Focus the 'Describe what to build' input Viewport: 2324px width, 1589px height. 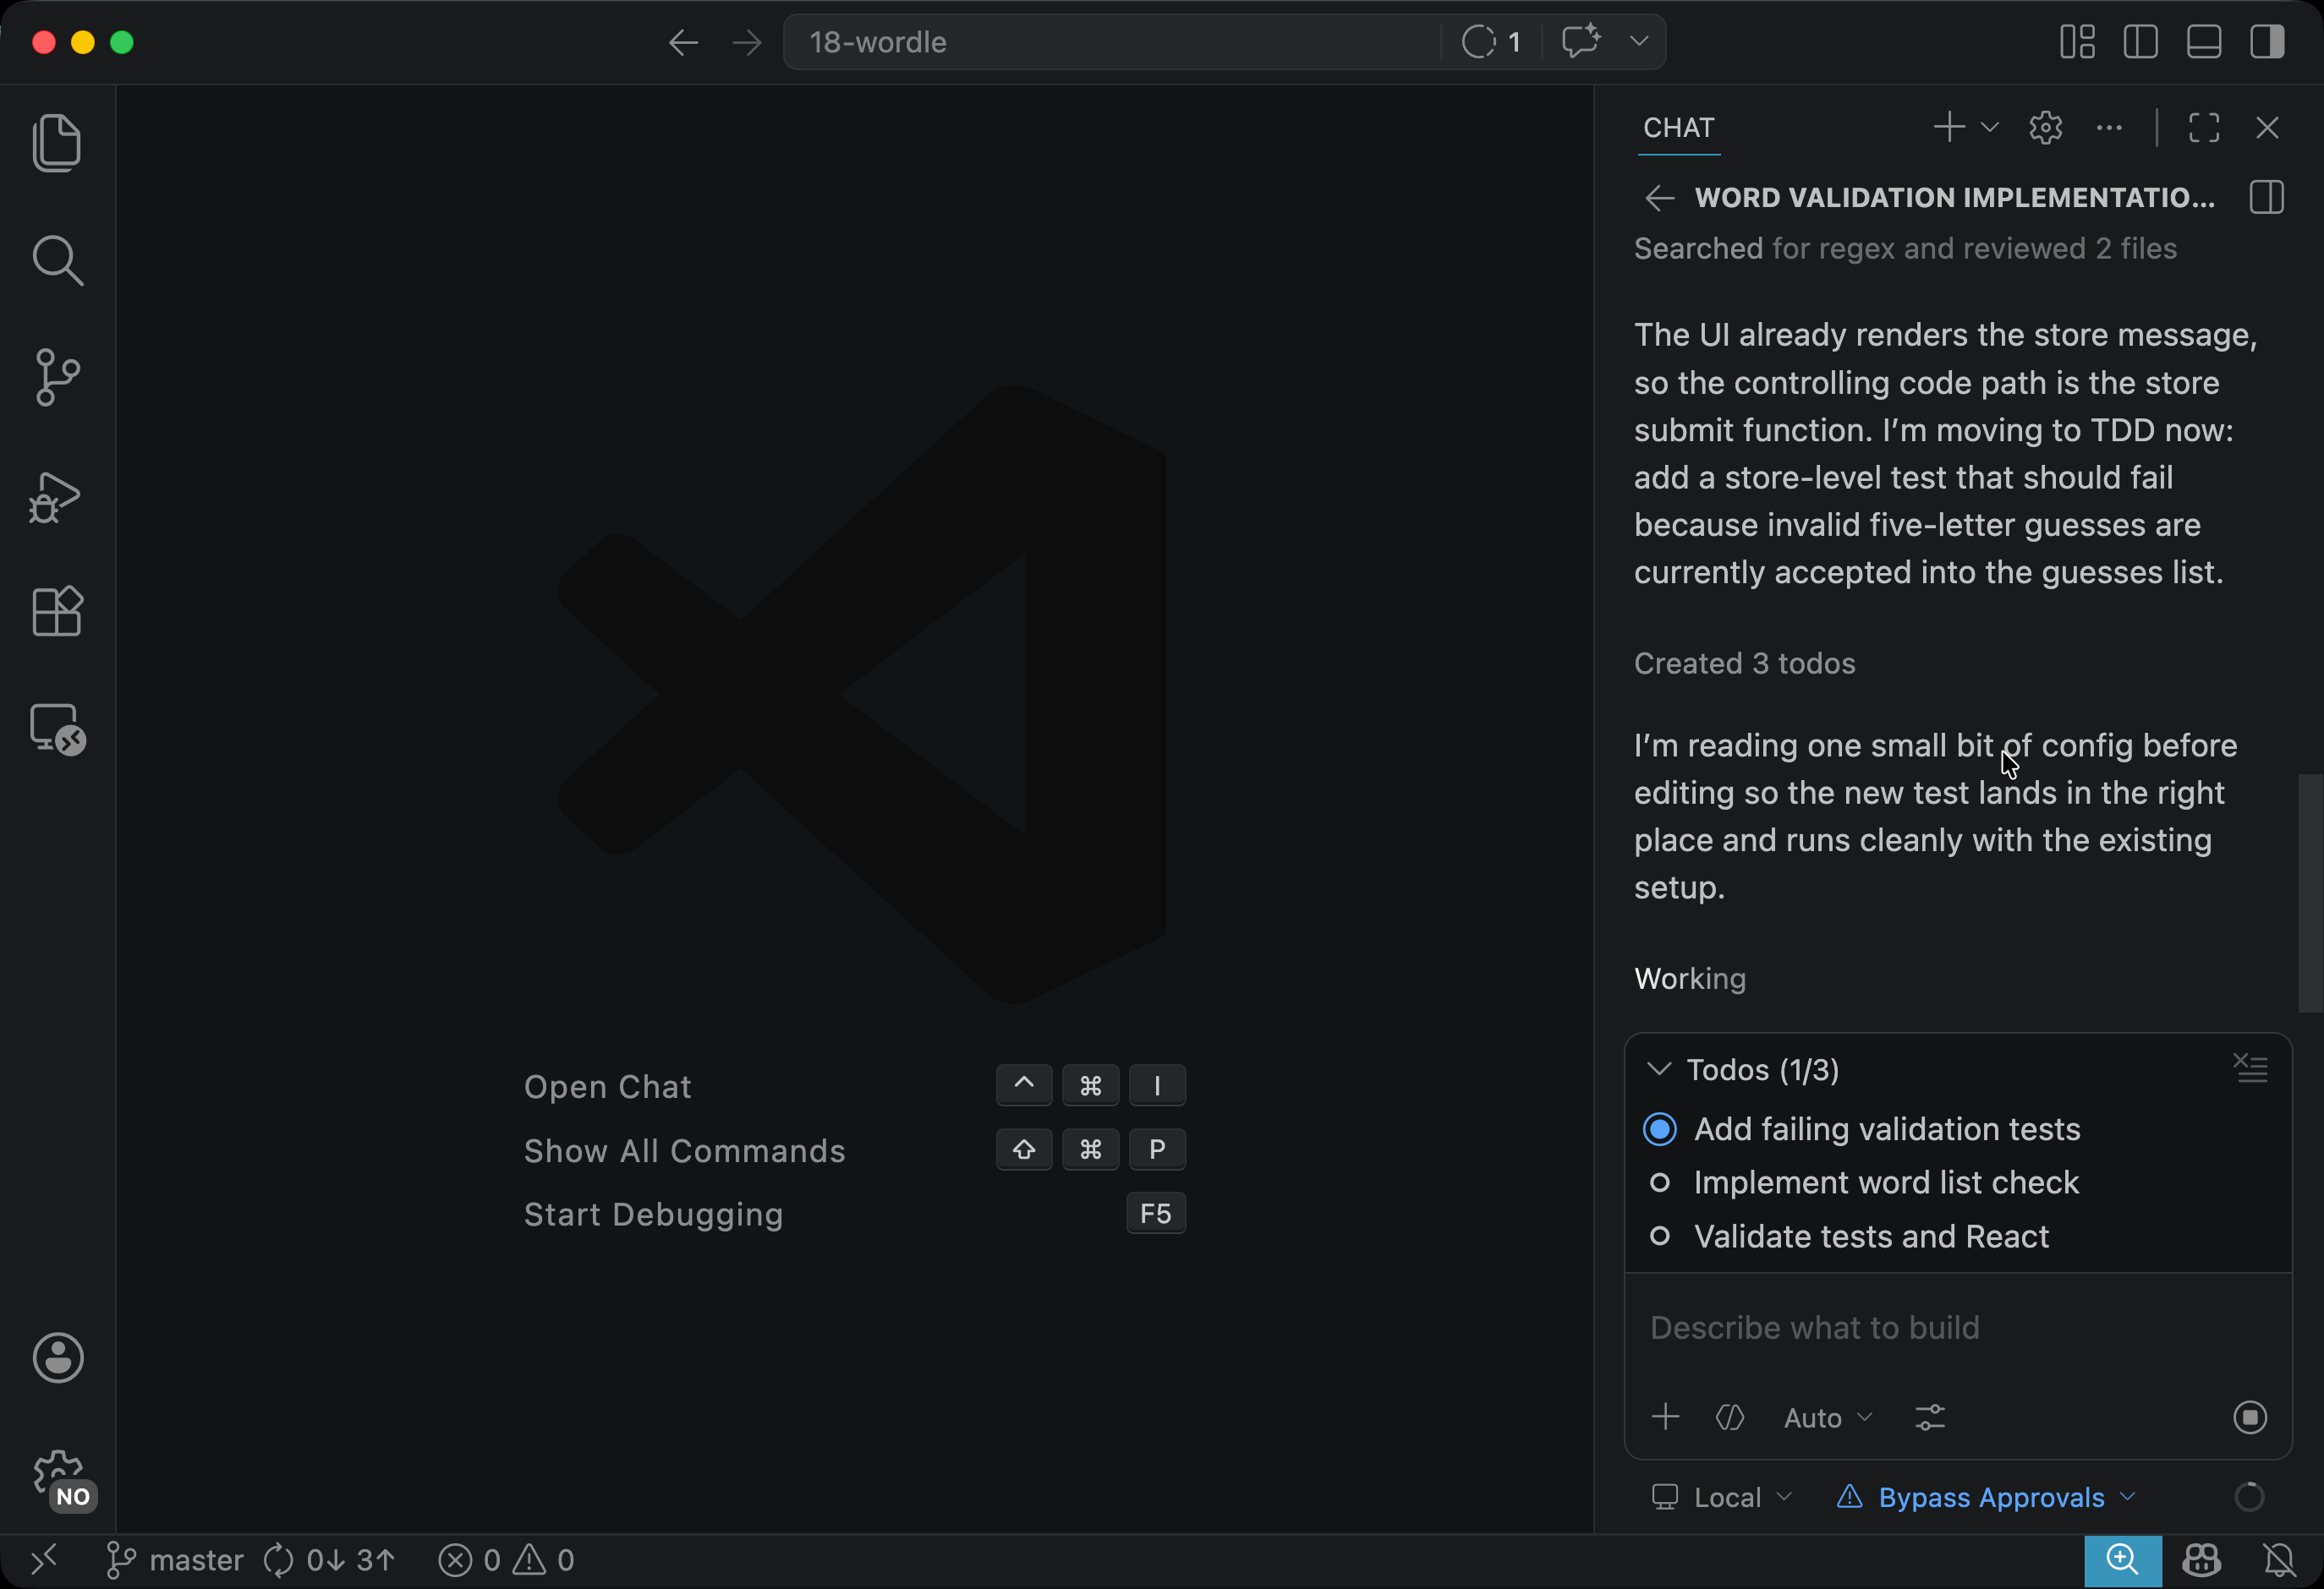[1958, 1328]
